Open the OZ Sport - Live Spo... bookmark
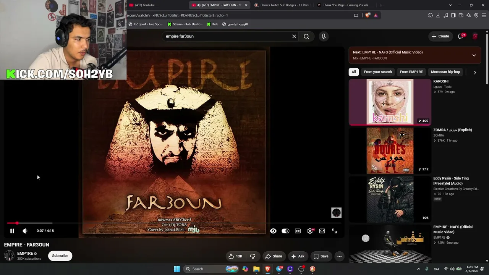This screenshot has width=489, height=275. [x=146, y=24]
